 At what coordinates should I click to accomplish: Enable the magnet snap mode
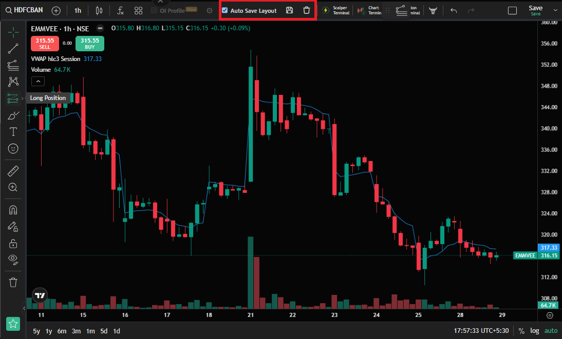point(13,210)
